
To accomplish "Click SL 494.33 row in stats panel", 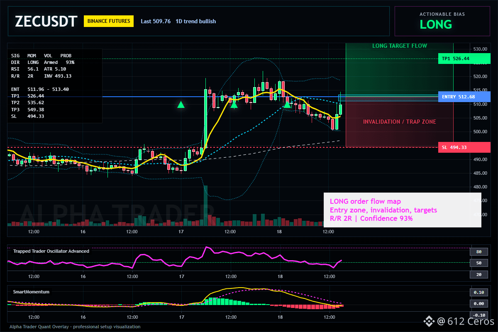I will (x=27, y=116).
